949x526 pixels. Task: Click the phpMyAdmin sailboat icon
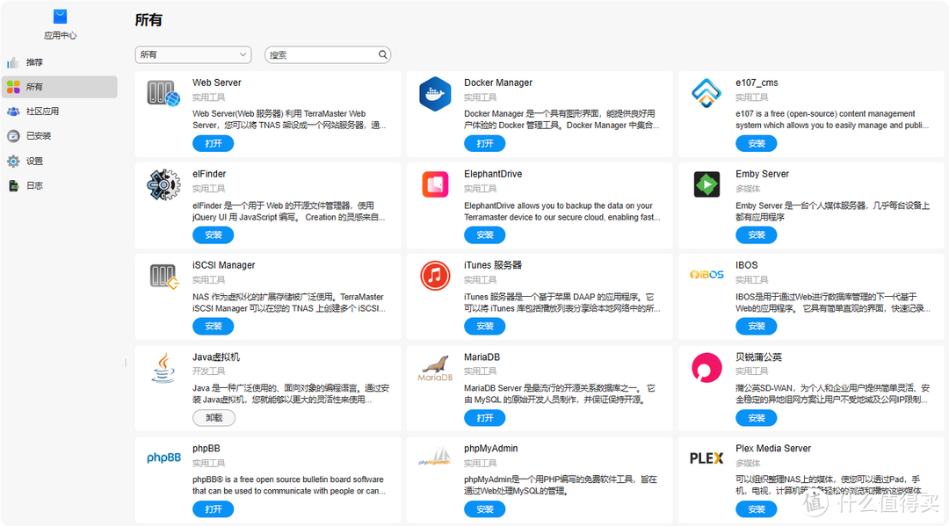[x=435, y=457]
